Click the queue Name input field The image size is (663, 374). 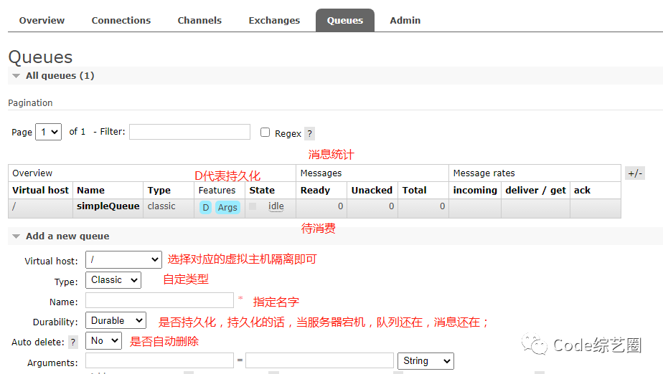click(159, 301)
